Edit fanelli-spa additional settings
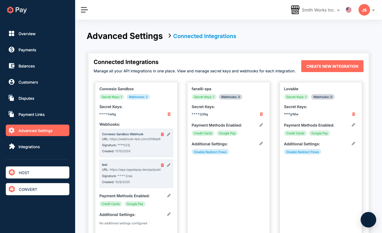 261,144
